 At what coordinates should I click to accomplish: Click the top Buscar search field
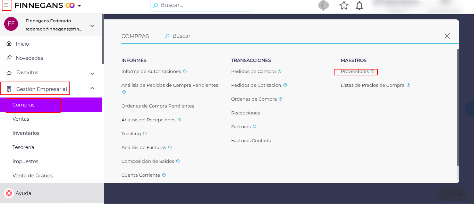pyautogui.click(x=201, y=5)
